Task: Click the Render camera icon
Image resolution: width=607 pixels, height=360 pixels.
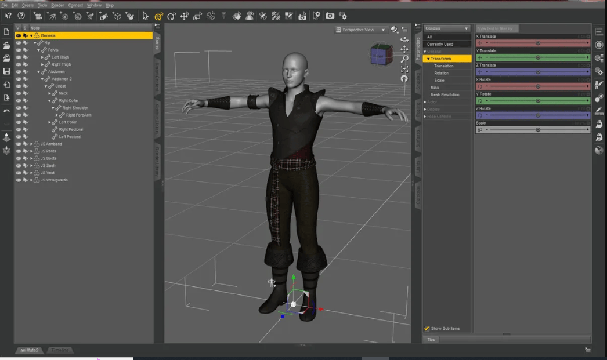Action: pyautogui.click(x=330, y=16)
